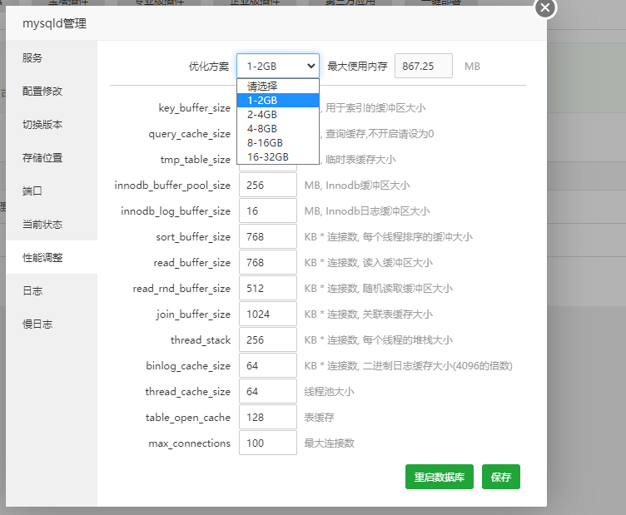The width and height of the screenshot is (626, 515).
Task: Click the key_buffer_size label
Action: 195,108
